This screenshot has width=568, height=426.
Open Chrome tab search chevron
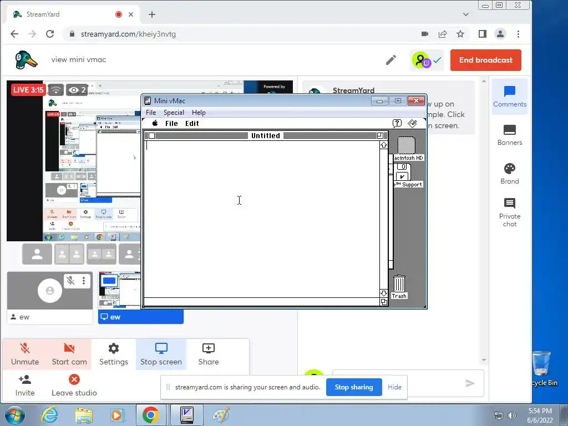(466, 14)
